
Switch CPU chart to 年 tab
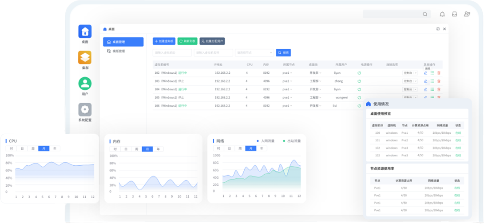[x=55, y=148]
